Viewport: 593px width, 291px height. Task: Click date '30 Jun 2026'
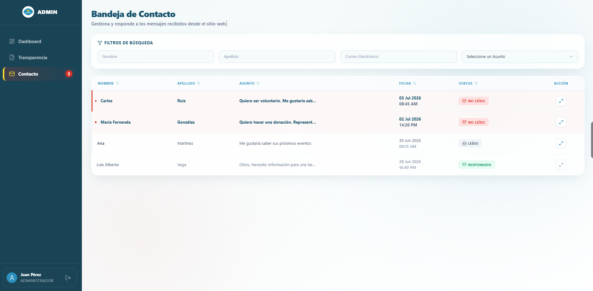click(x=410, y=141)
